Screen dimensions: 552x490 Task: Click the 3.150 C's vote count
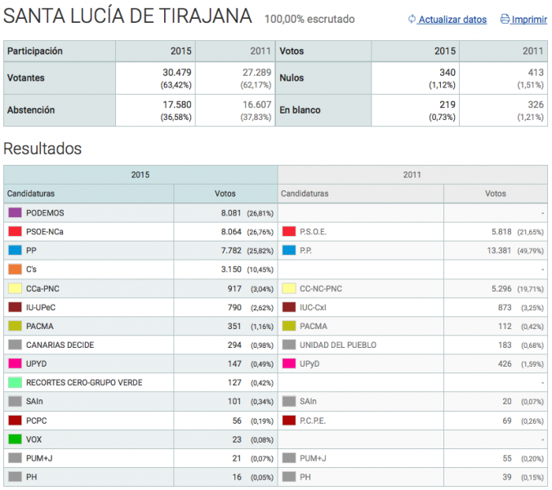pos(231,269)
